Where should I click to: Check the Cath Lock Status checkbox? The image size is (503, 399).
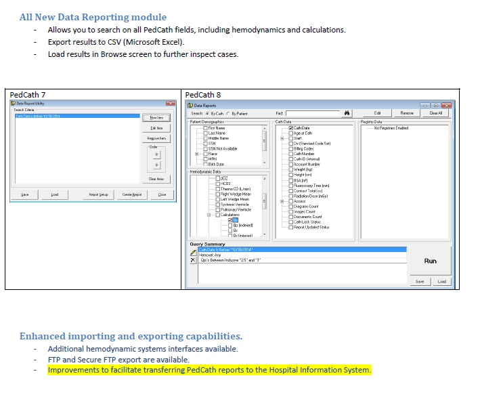point(291,222)
